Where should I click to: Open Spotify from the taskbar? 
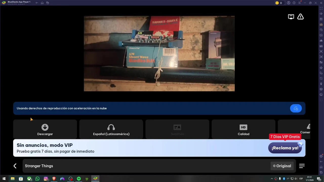79,179
